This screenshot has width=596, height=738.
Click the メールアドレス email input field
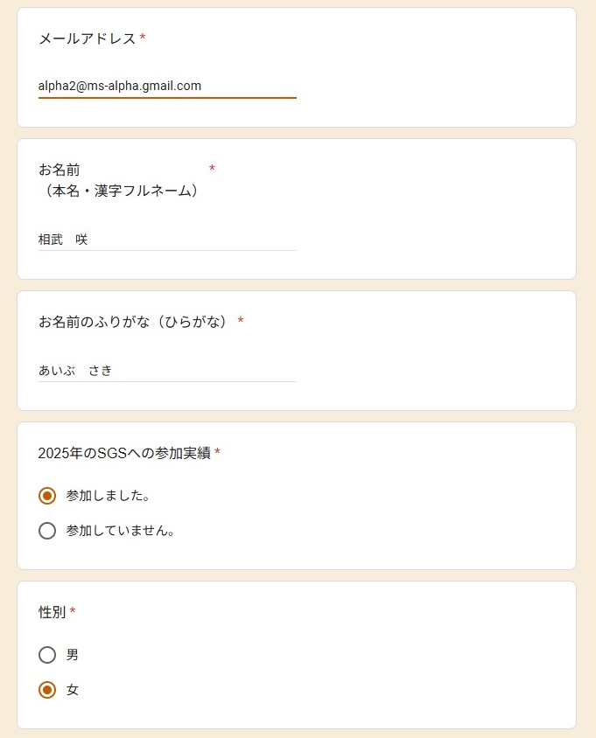[166, 86]
